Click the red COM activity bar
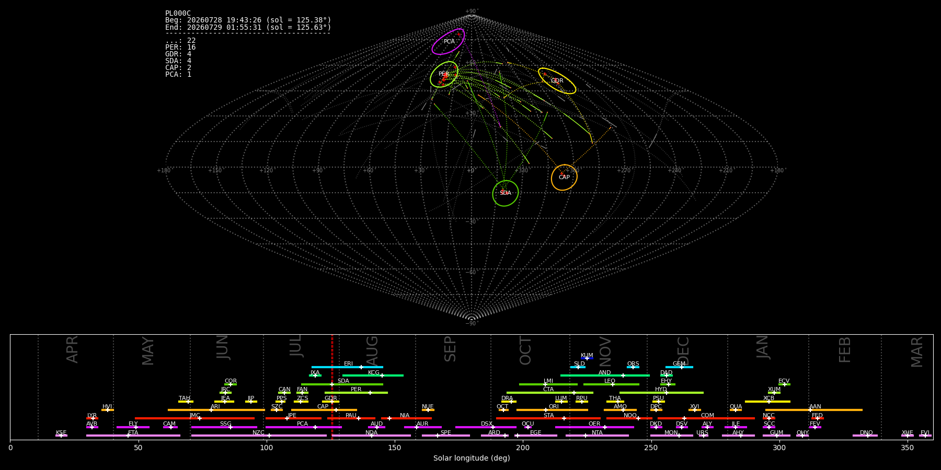The width and height of the screenshot is (941, 470). [x=706, y=418]
